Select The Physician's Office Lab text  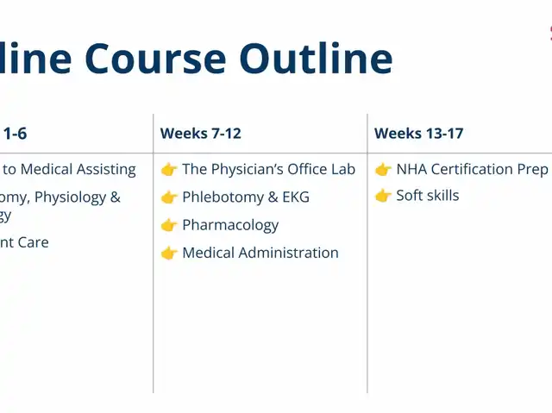pyautogui.click(x=268, y=170)
